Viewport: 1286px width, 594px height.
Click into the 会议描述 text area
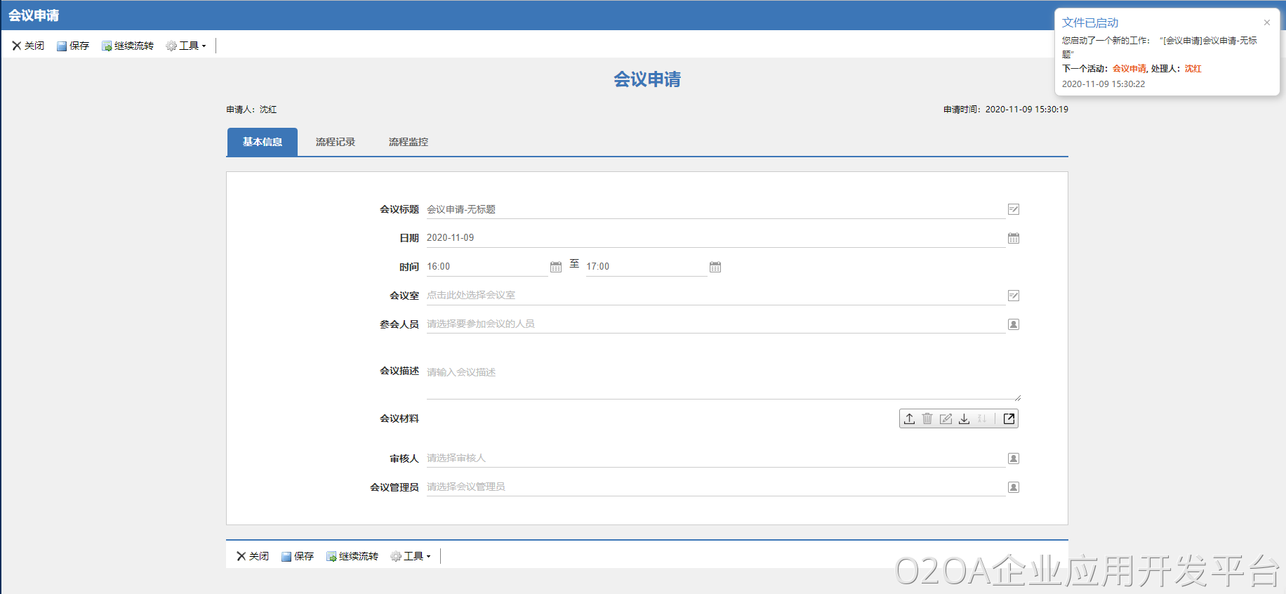click(x=722, y=379)
